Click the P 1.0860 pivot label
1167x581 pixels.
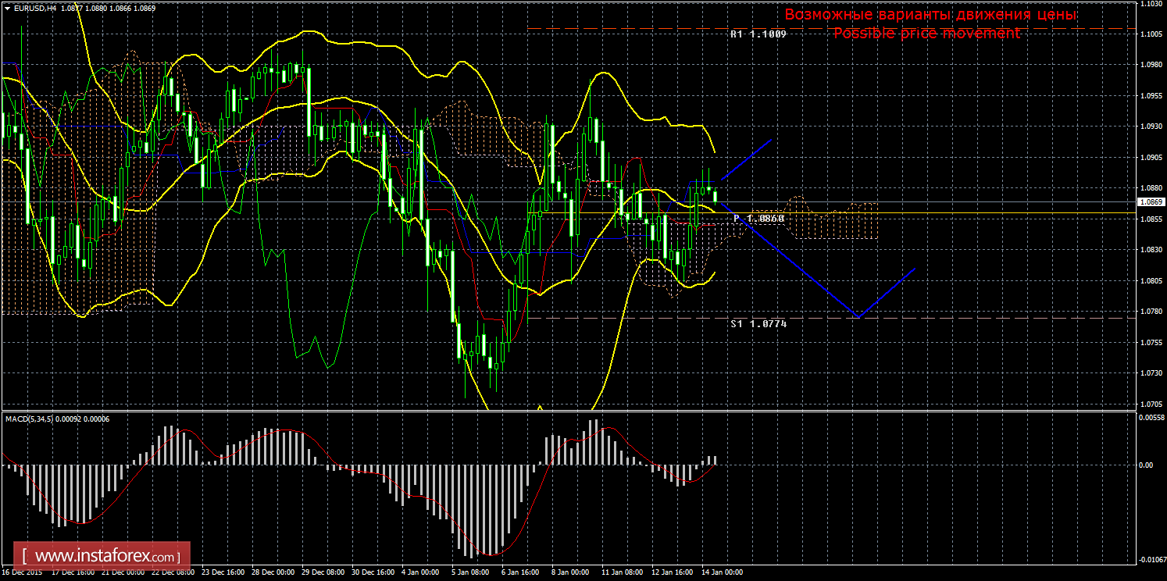[758, 219]
